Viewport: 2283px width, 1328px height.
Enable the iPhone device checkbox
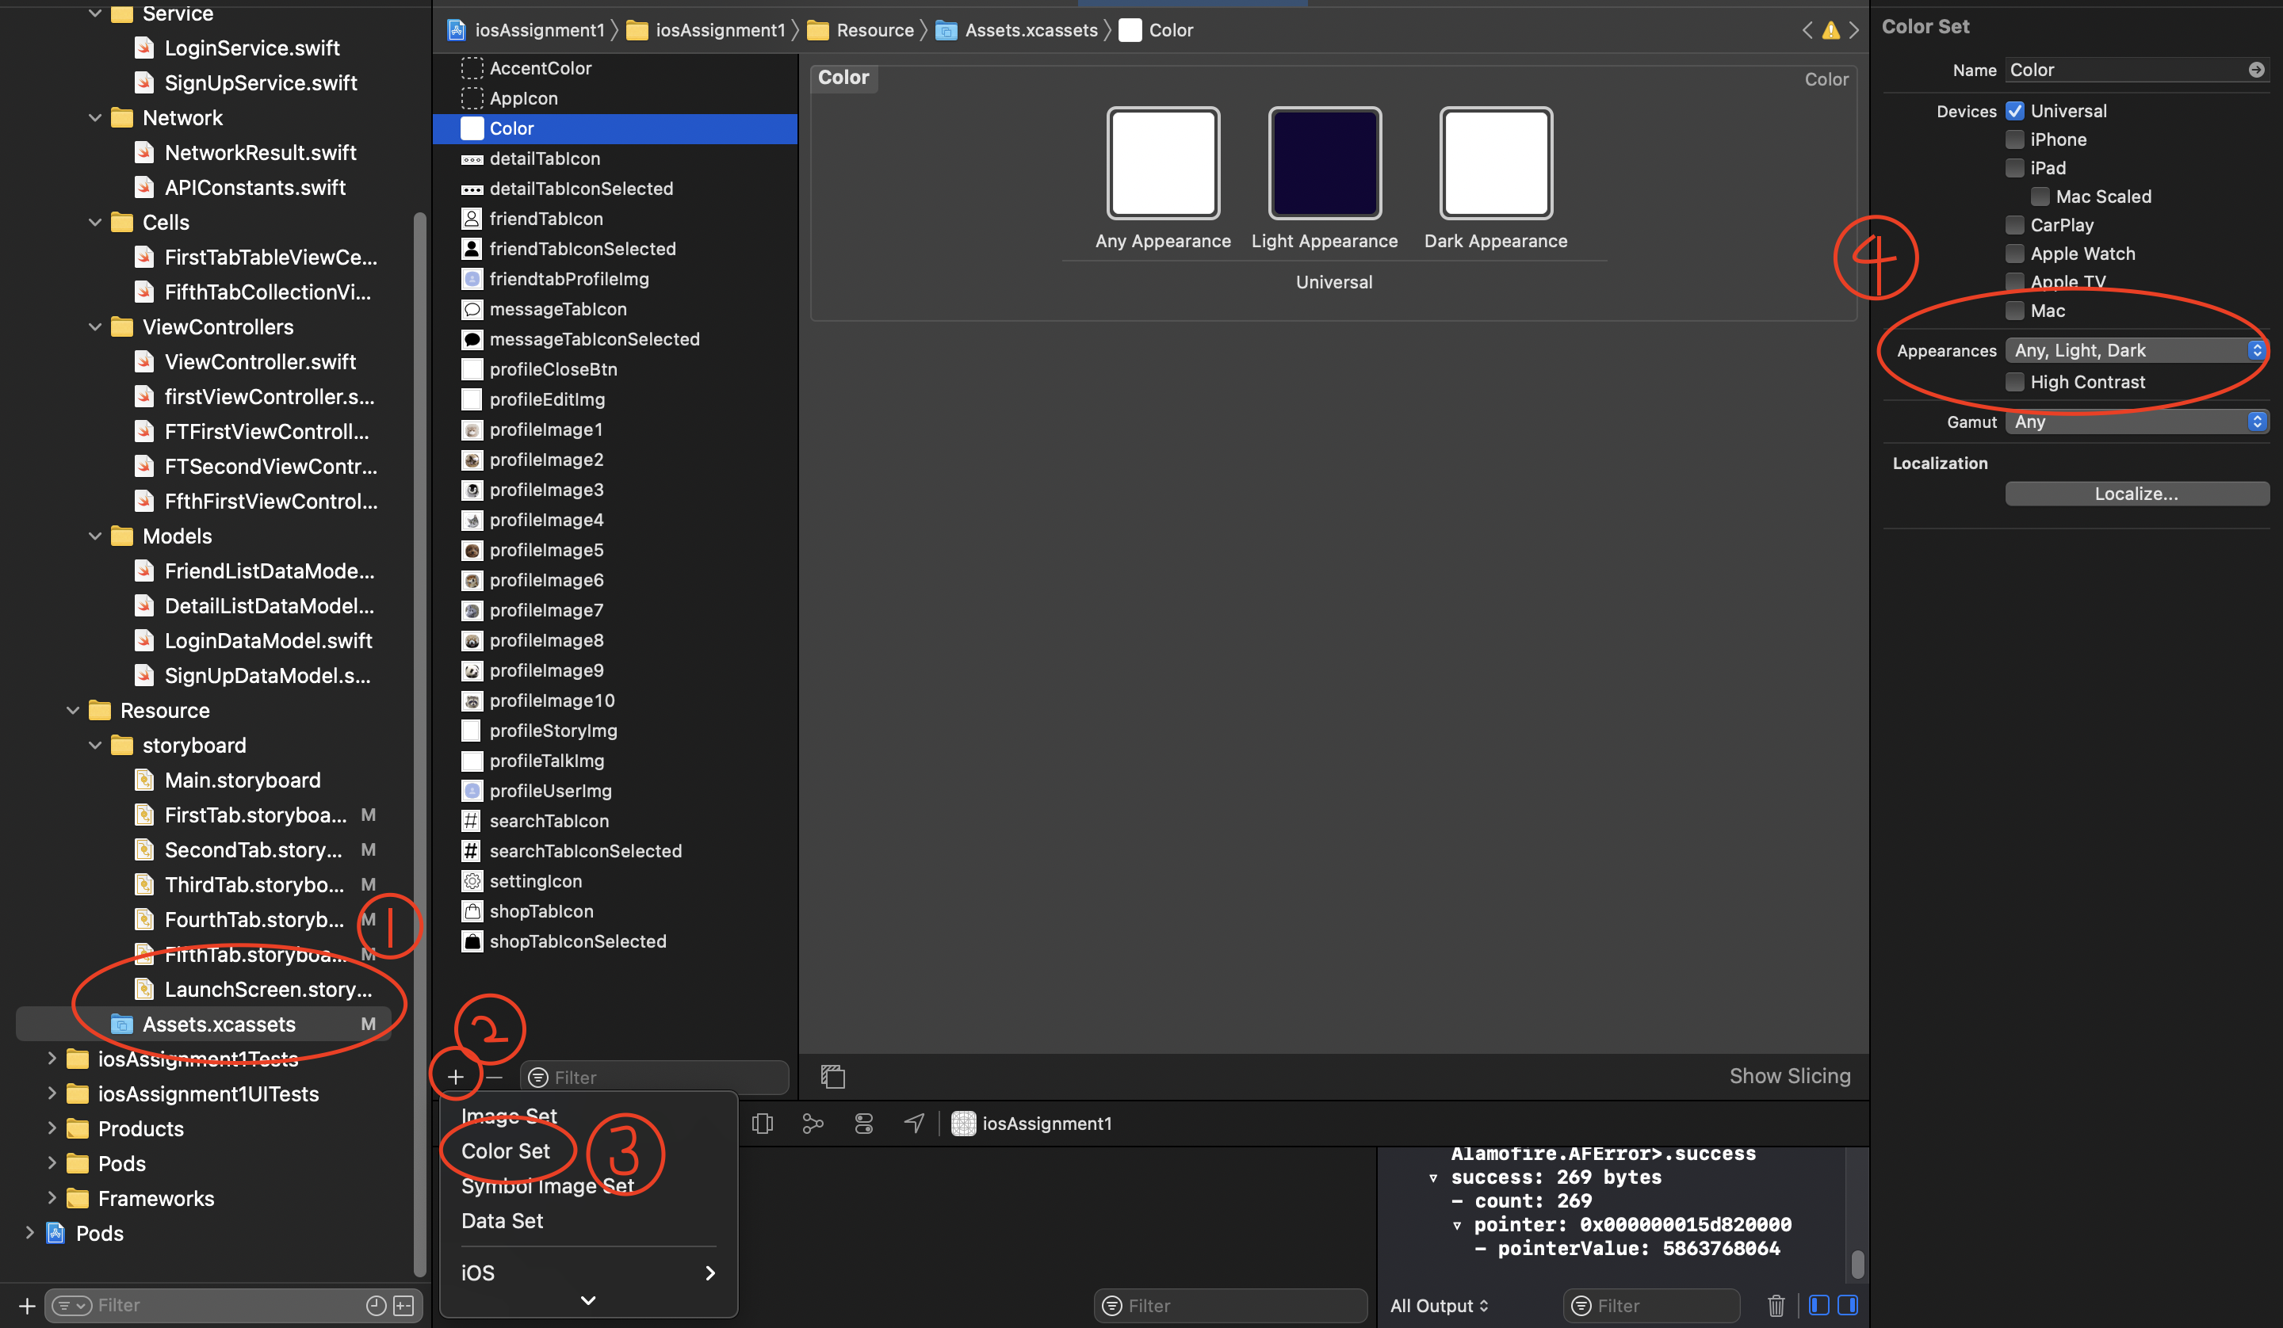pyautogui.click(x=2015, y=139)
